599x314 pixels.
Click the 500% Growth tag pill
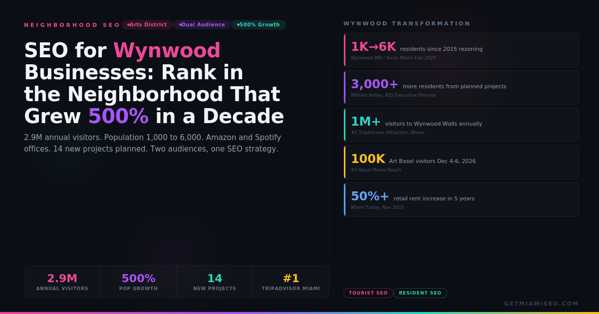click(x=259, y=25)
